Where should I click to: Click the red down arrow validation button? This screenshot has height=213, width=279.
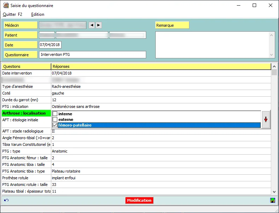(x=266, y=120)
